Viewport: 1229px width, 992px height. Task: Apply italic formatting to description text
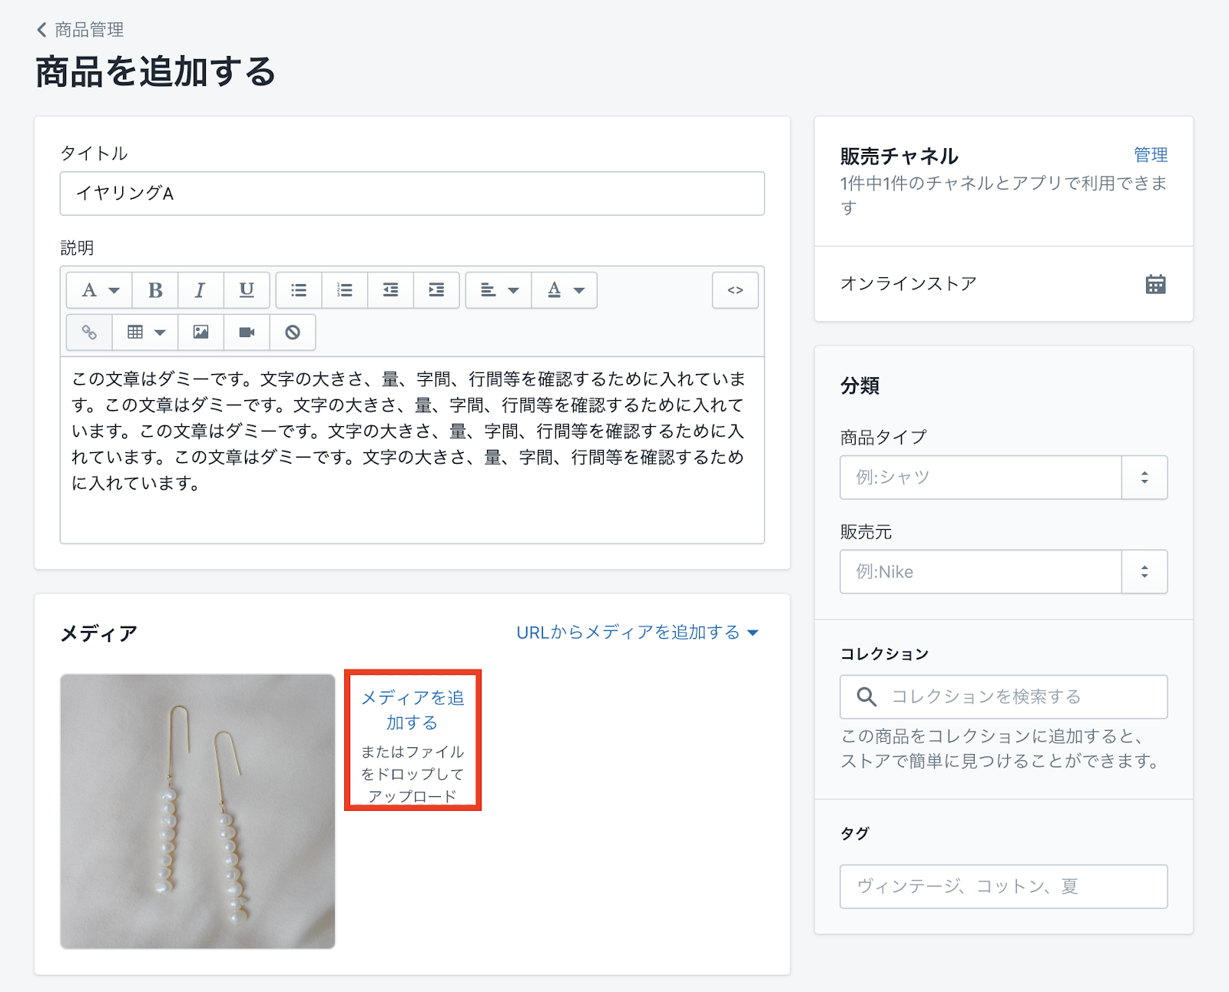pyautogui.click(x=200, y=290)
